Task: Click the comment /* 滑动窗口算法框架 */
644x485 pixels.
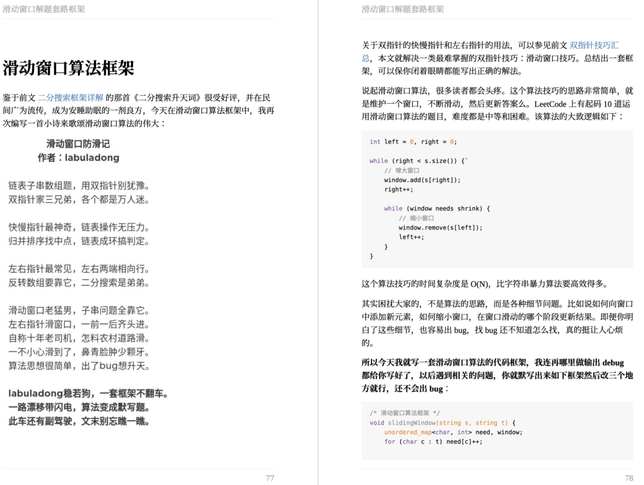Action: pos(404,413)
